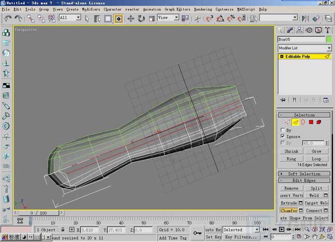Viewport: 335px width, 242px height.
Task: Toggle the Percent Snap icon
Action: (x=231, y=19)
